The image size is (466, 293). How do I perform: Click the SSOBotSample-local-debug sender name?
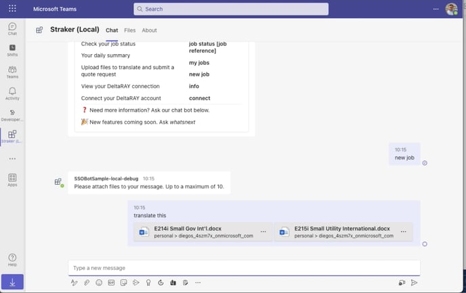tap(106, 179)
